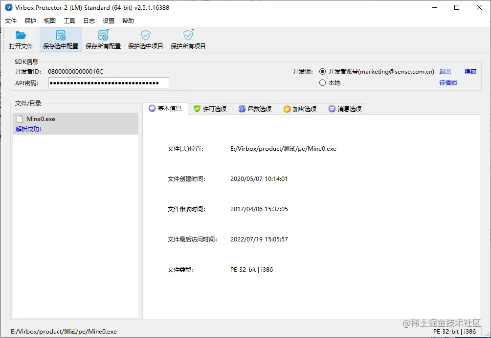Open the 帮助 menu
The width and height of the screenshot is (491, 338).
pyautogui.click(x=128, y=21)
